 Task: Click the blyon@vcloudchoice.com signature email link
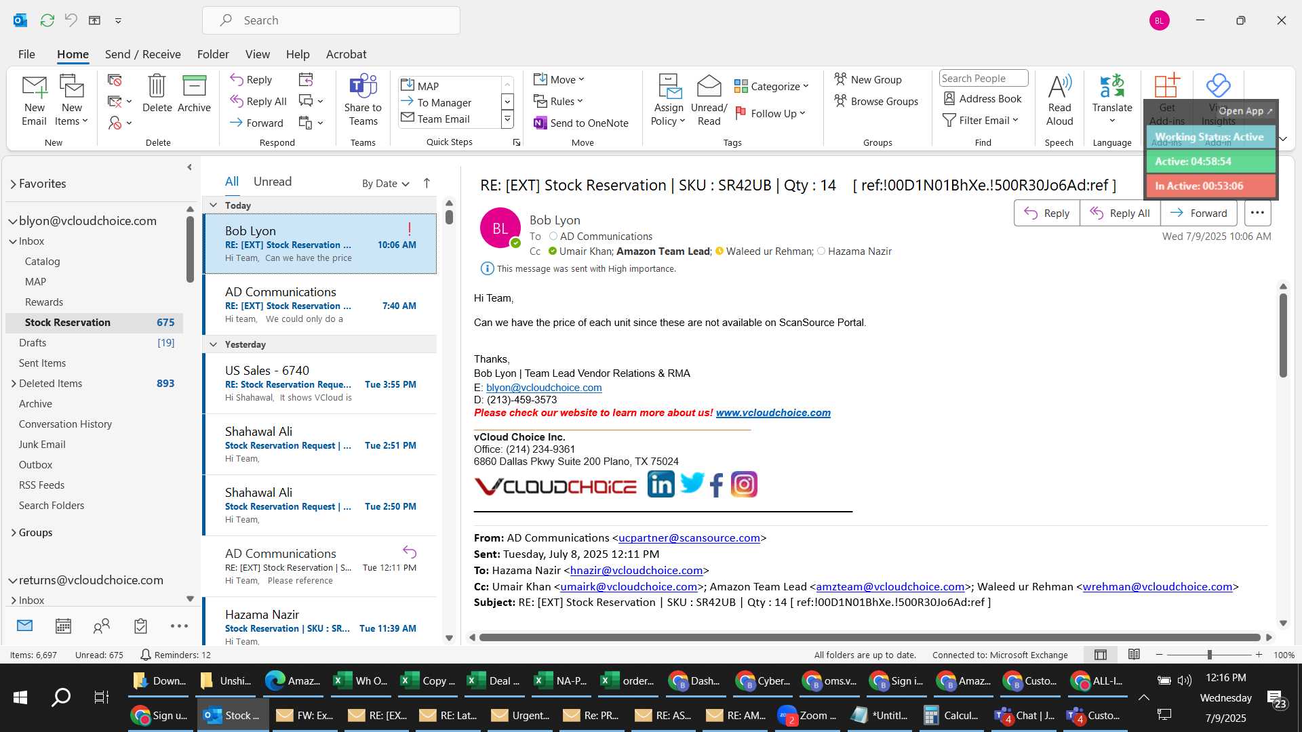544,388
